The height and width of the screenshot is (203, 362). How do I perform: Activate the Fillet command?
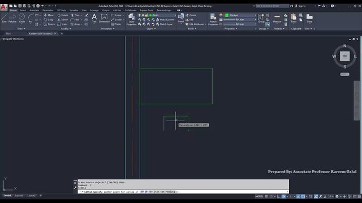[75, 20]
